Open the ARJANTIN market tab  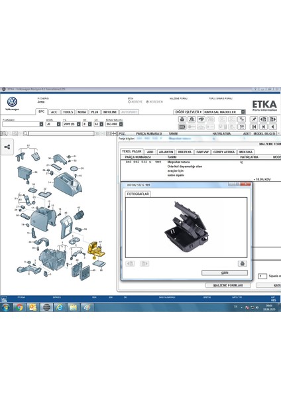tap(166, 152)
